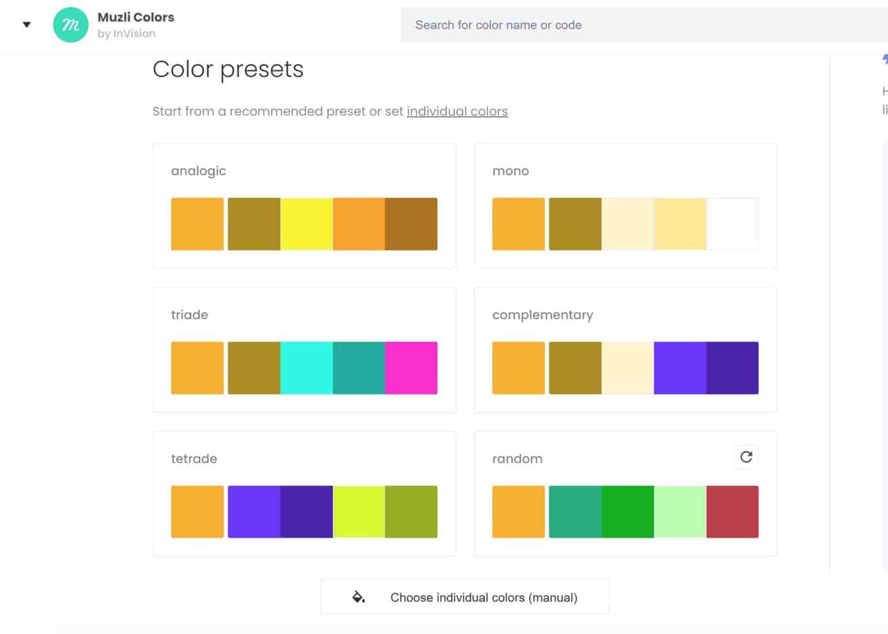
Task: Click the magenta swatch in the triade palette
Action: tap(411, 368)
